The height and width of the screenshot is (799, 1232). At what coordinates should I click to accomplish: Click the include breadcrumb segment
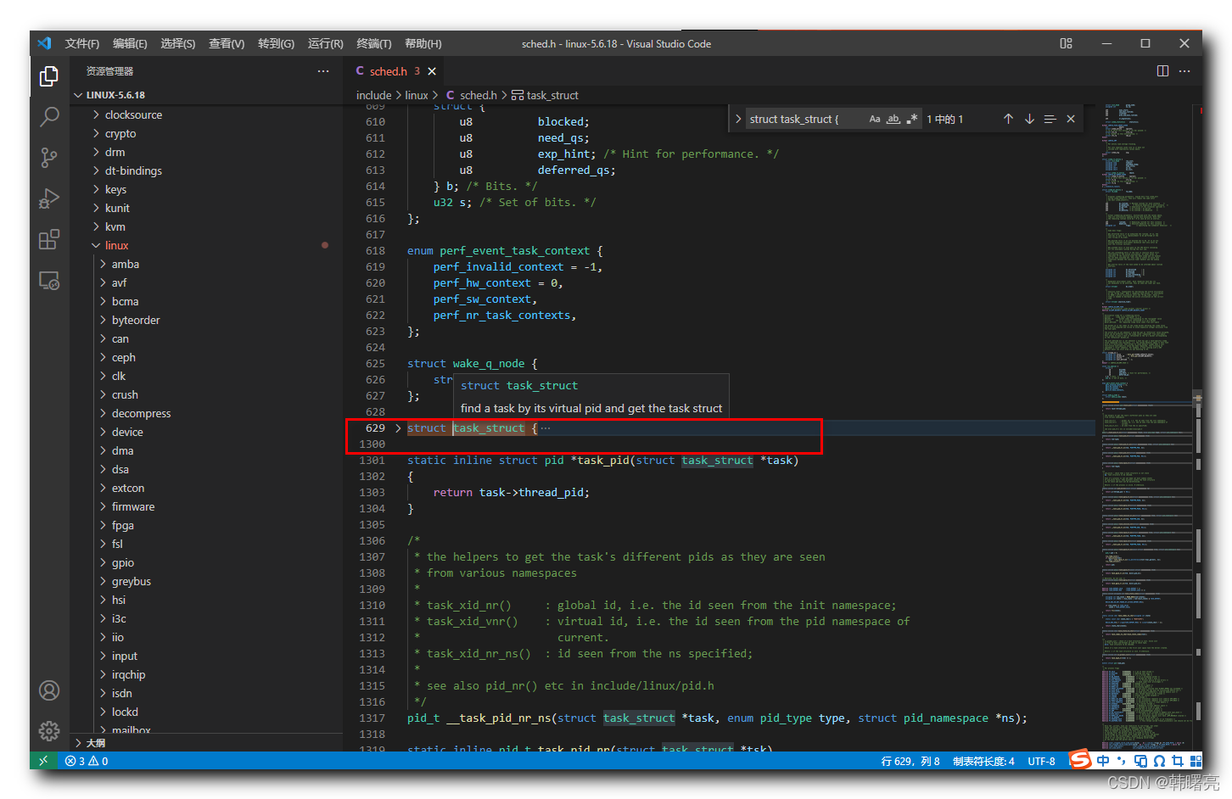pos(373,95)
